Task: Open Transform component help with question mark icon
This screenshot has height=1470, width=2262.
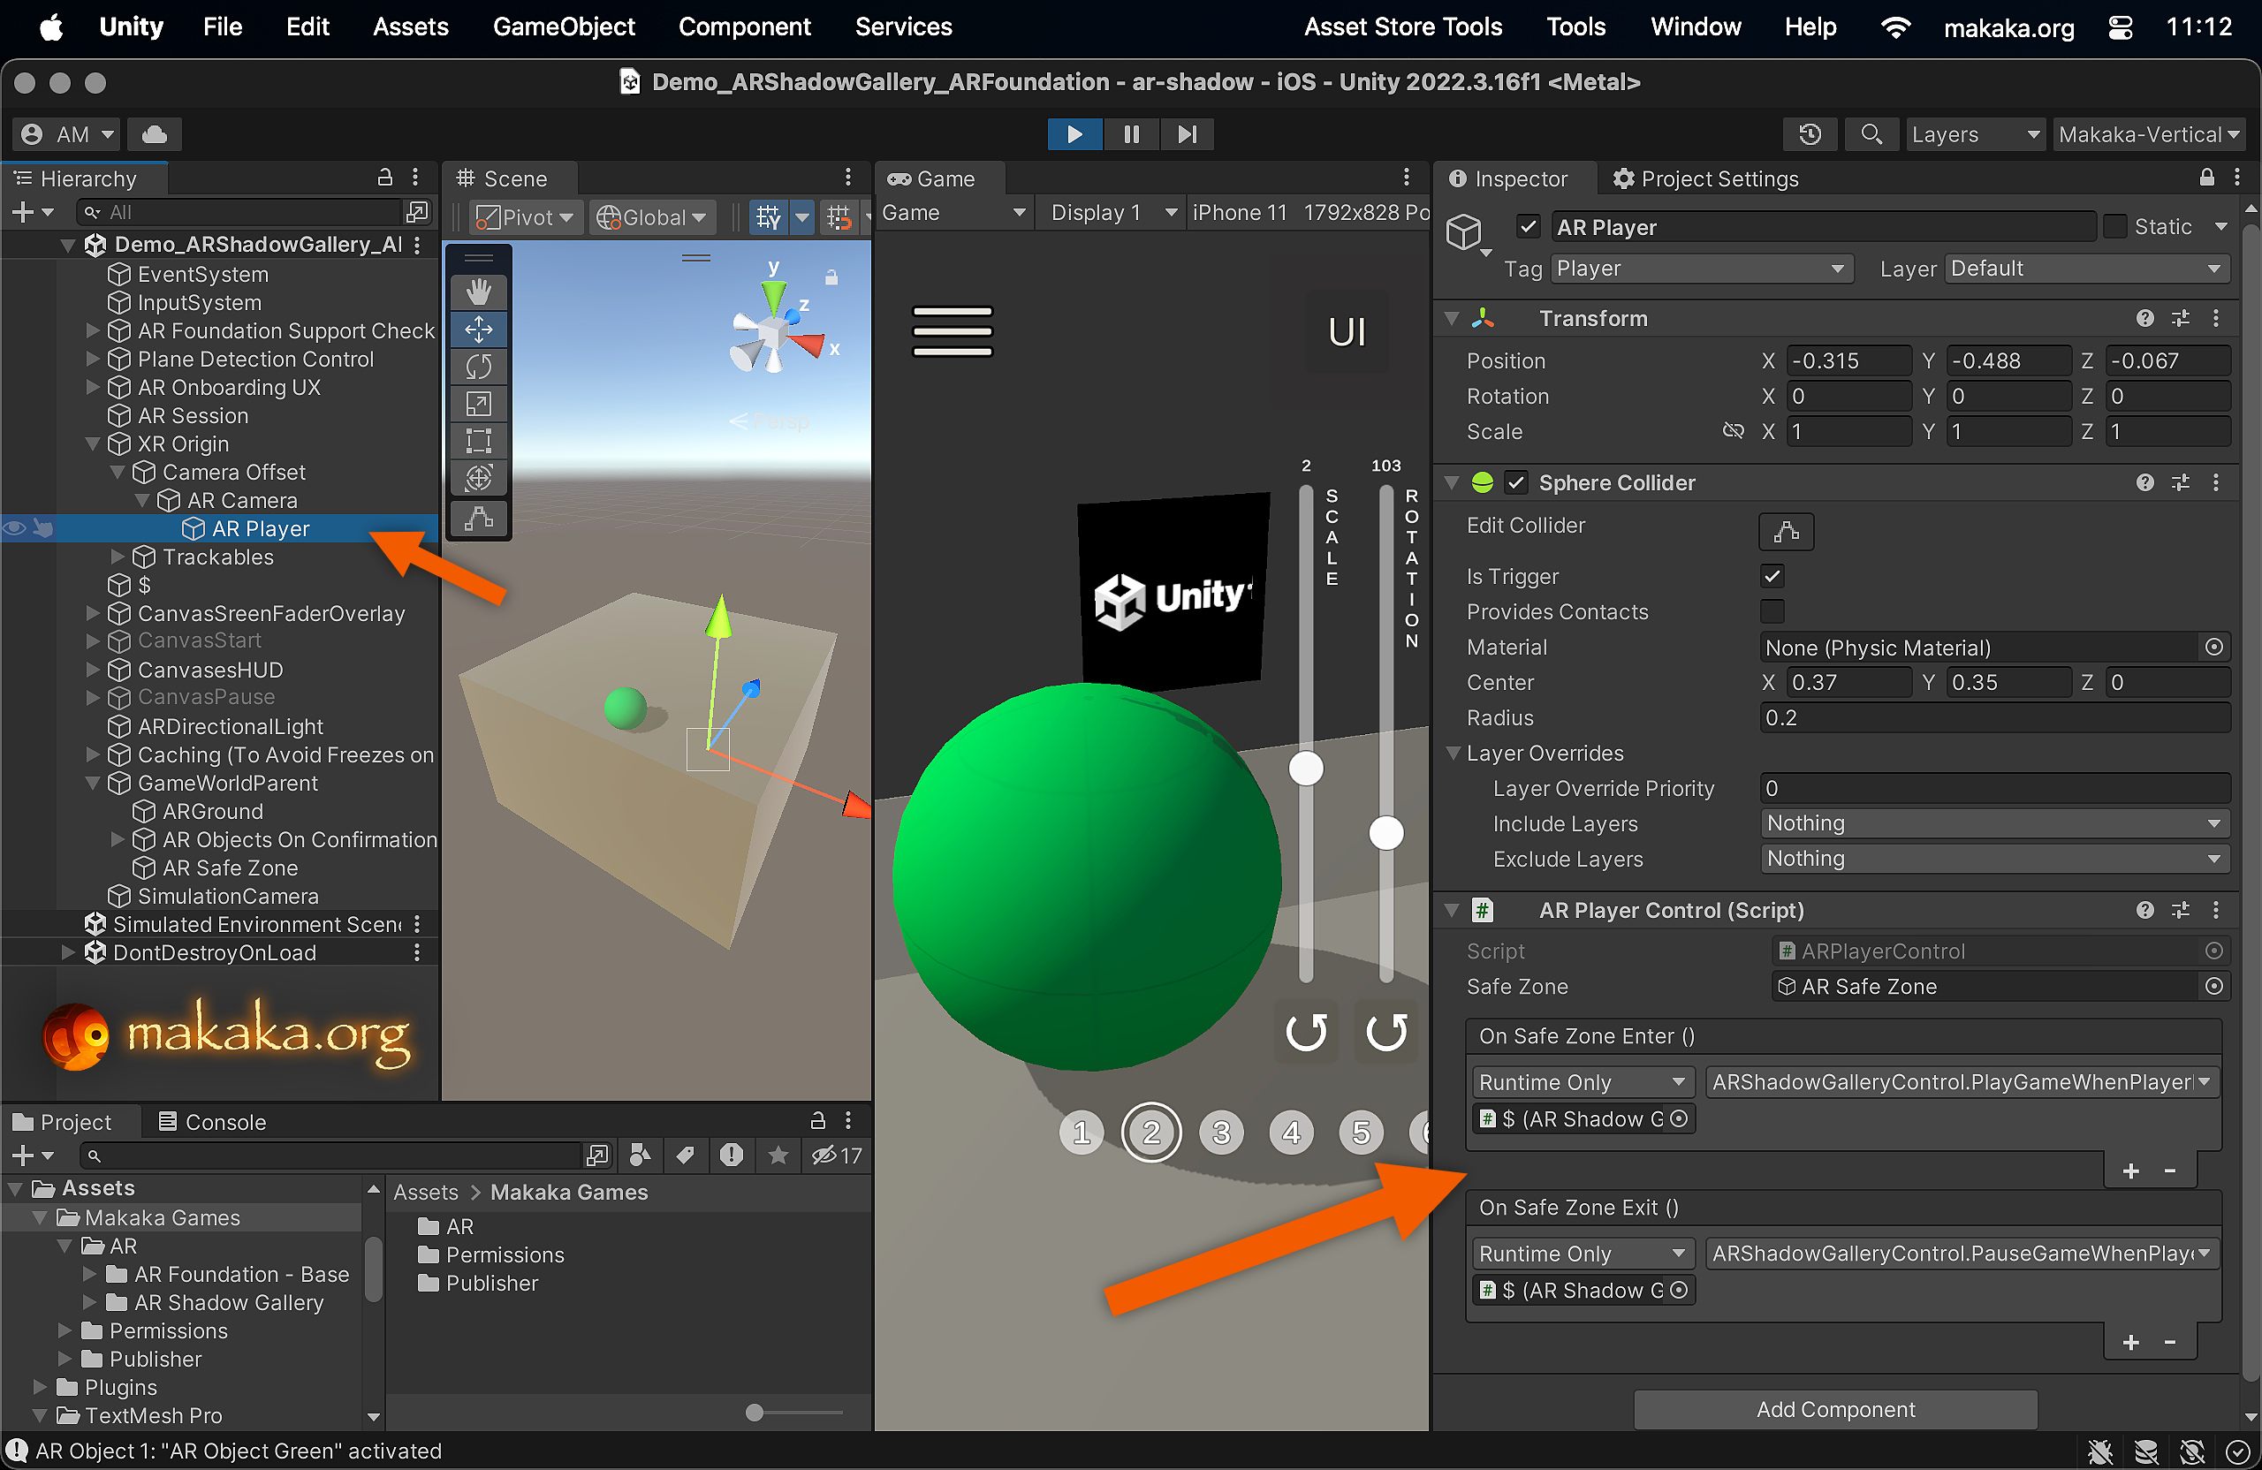Action: 2145,318
